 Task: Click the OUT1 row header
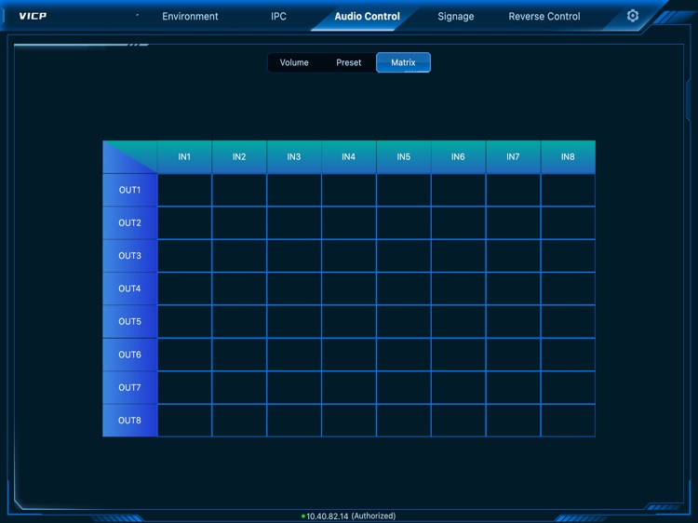click(130, 190)
